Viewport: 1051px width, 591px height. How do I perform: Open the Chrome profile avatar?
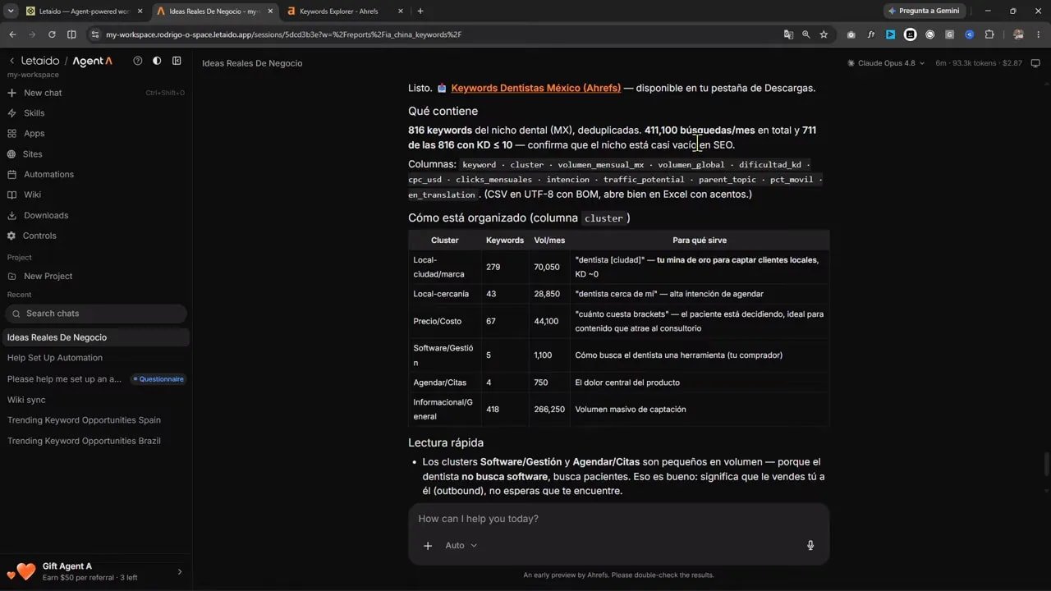pos(1018,34)
